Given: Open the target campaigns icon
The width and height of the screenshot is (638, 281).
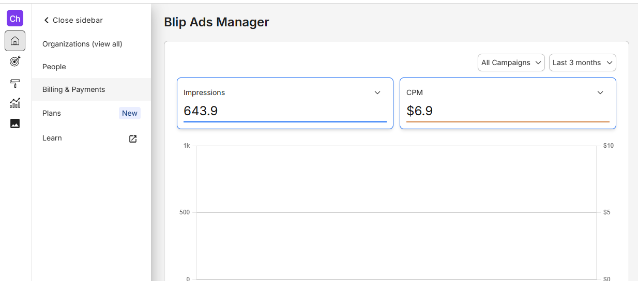Looking at the screenshot, I should (x=15, y=61).
